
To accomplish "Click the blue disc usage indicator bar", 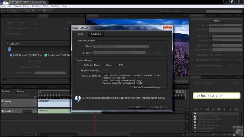I will (9, 49).
